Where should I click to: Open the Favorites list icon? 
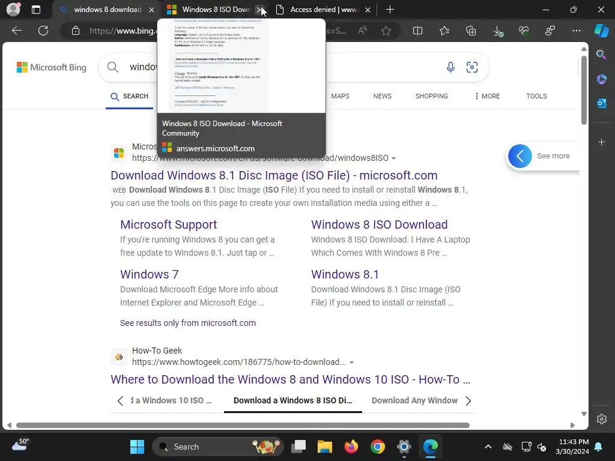tap(444, 31)
